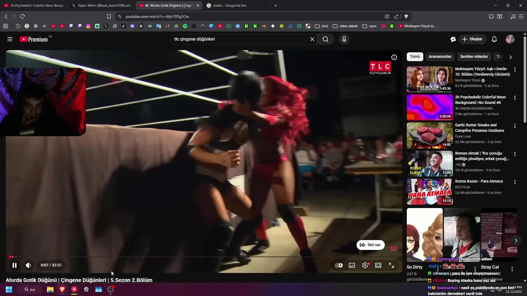Open Discord bookmark icon

click(132, 26)
